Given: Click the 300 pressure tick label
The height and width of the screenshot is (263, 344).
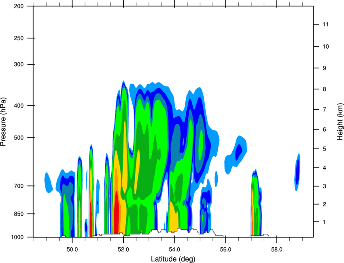Looking at the screenshot, I should click(19, 64).
